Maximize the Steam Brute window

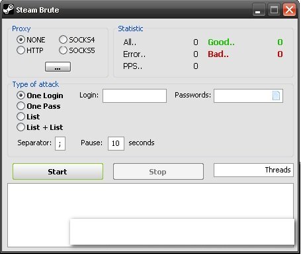(x=274, y=10)
